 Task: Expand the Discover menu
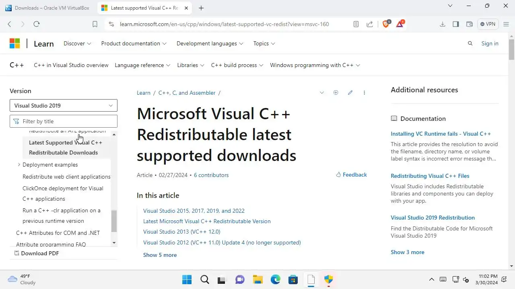[77, 43]
